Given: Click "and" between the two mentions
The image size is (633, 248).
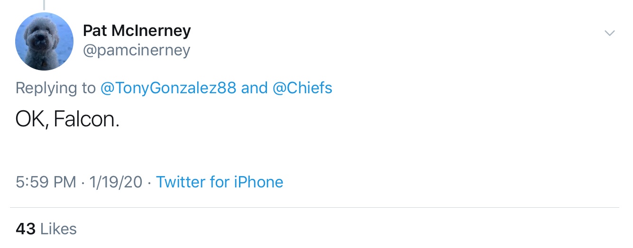Looking at the screenshot, I should coord(254,88).
